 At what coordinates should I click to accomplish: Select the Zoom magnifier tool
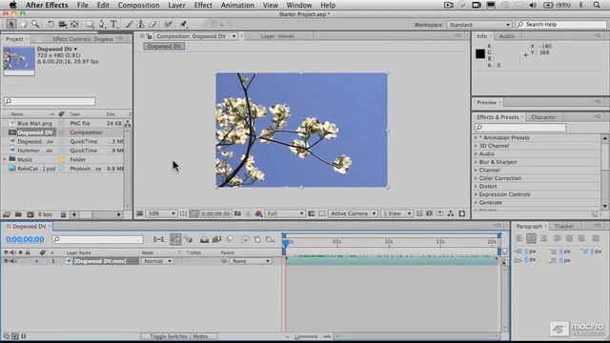point(35,25)
